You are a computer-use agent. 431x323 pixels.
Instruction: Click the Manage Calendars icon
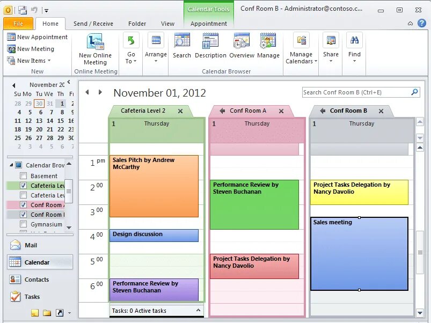point(301,40)
